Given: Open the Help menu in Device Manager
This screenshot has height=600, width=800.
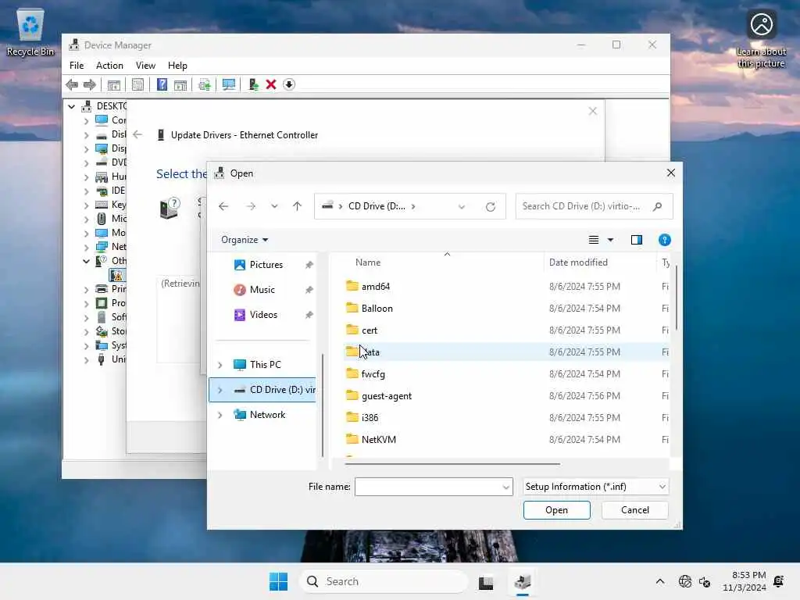Looking at the screenshot, I should click(x=177, y=66).
